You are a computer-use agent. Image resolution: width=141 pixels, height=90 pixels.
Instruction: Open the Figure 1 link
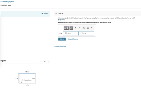[x=61, y=20]
